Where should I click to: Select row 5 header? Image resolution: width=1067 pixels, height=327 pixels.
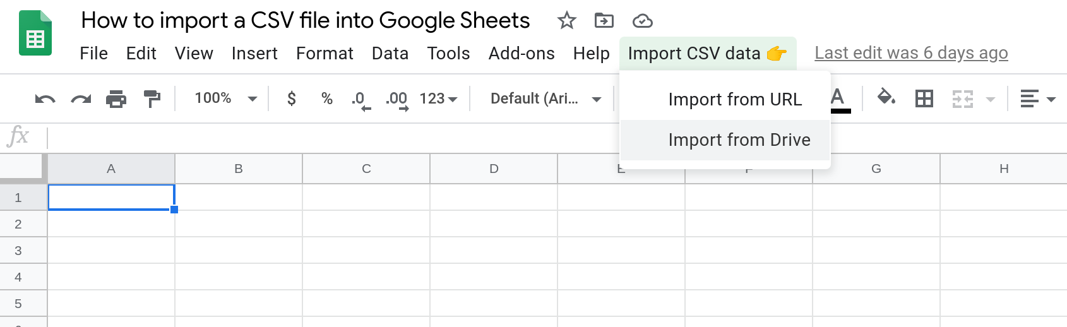pyautogui.click(x=23, y=304)
